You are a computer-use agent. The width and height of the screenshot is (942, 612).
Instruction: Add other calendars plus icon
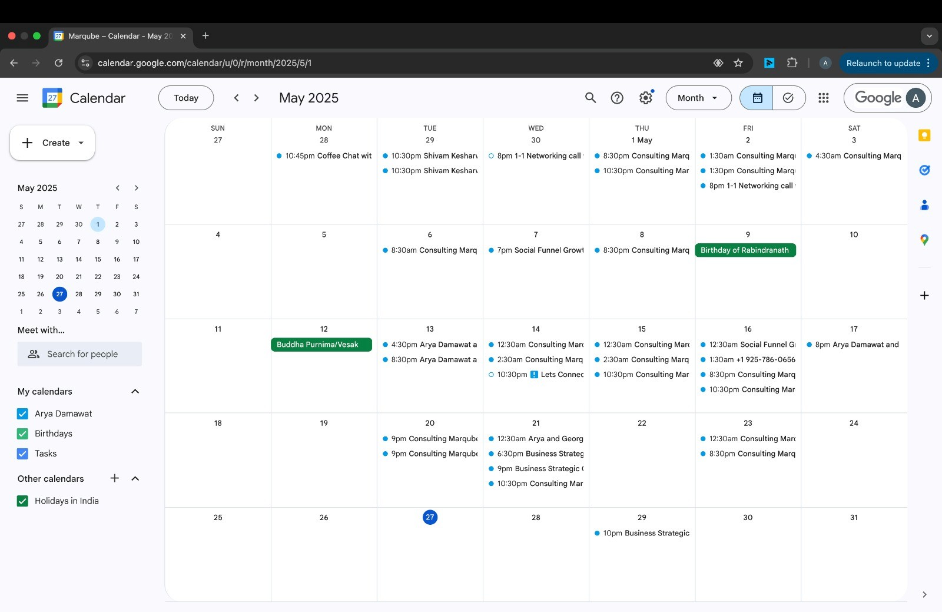(115, 478)
